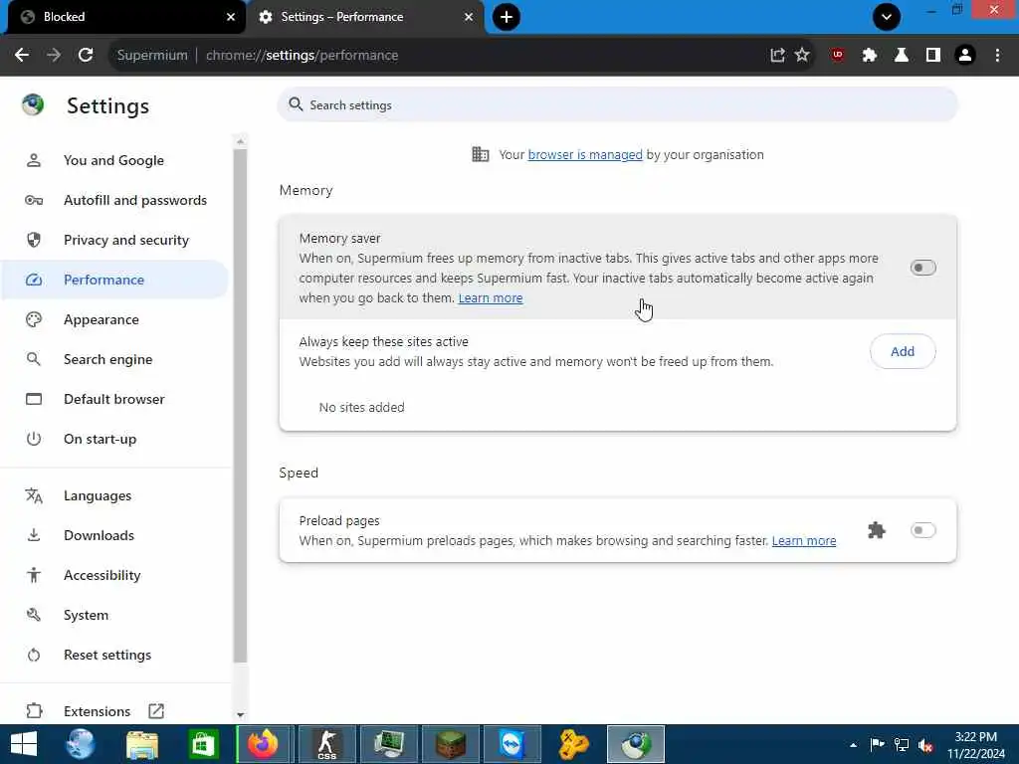Screen dimensions: 1019x764
Task: Open the uBlock Origin extension icon
Action: (x=838, y=56)
